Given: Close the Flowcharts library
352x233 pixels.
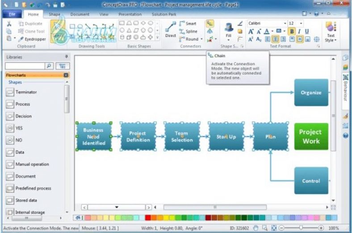Looking at the screenshot, I should (66, 75).
